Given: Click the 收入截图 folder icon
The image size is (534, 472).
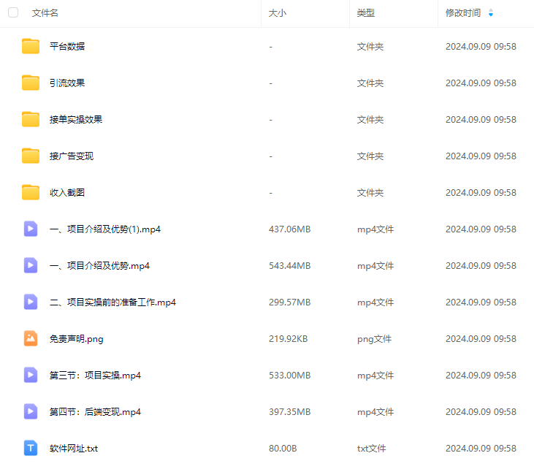Looking at the screenshot, I should [31, 192].
